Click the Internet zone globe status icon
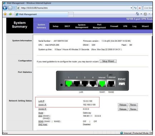Viewport: 155px width, 136px height. [122, 133]
